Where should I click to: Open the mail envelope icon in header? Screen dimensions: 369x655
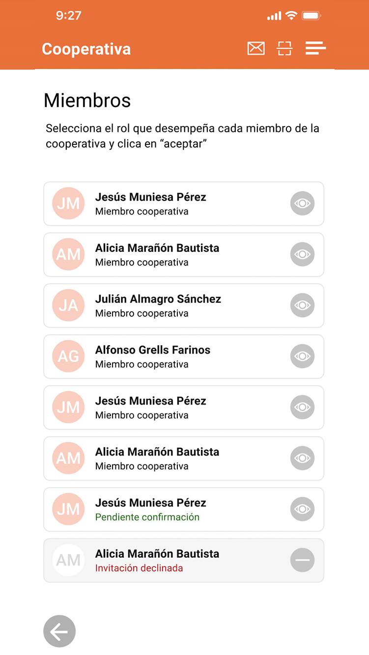[255, 48]
